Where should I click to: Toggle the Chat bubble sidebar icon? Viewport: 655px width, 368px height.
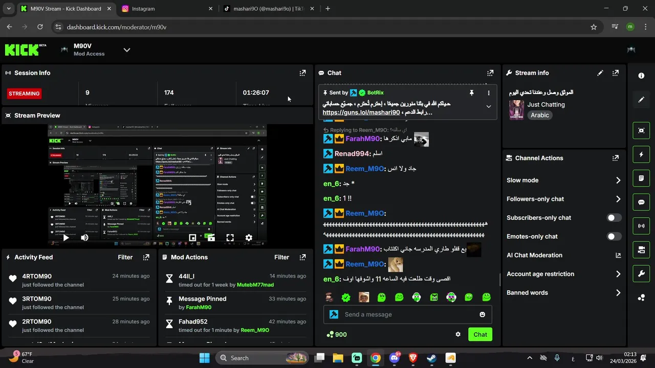(641, 202)
